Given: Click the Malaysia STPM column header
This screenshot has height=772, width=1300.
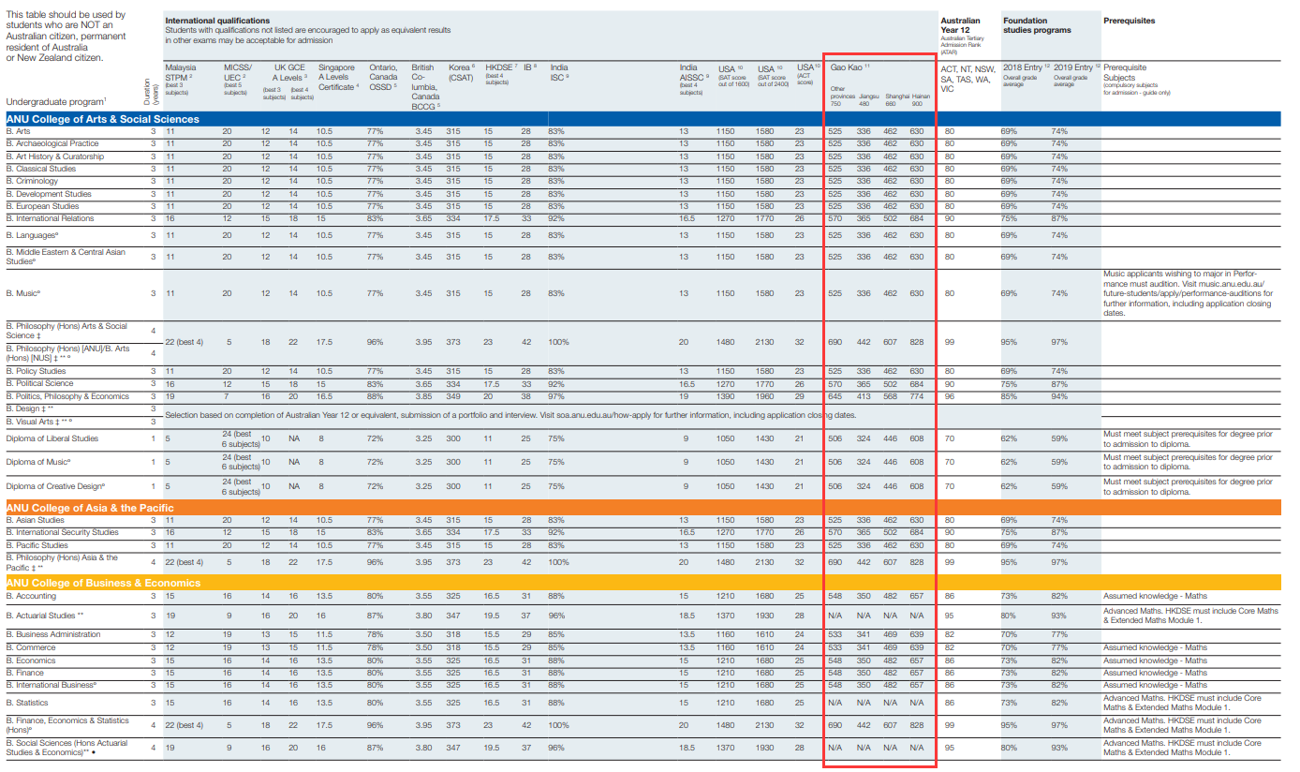Looking at the screenshot, I should (182, 76).
